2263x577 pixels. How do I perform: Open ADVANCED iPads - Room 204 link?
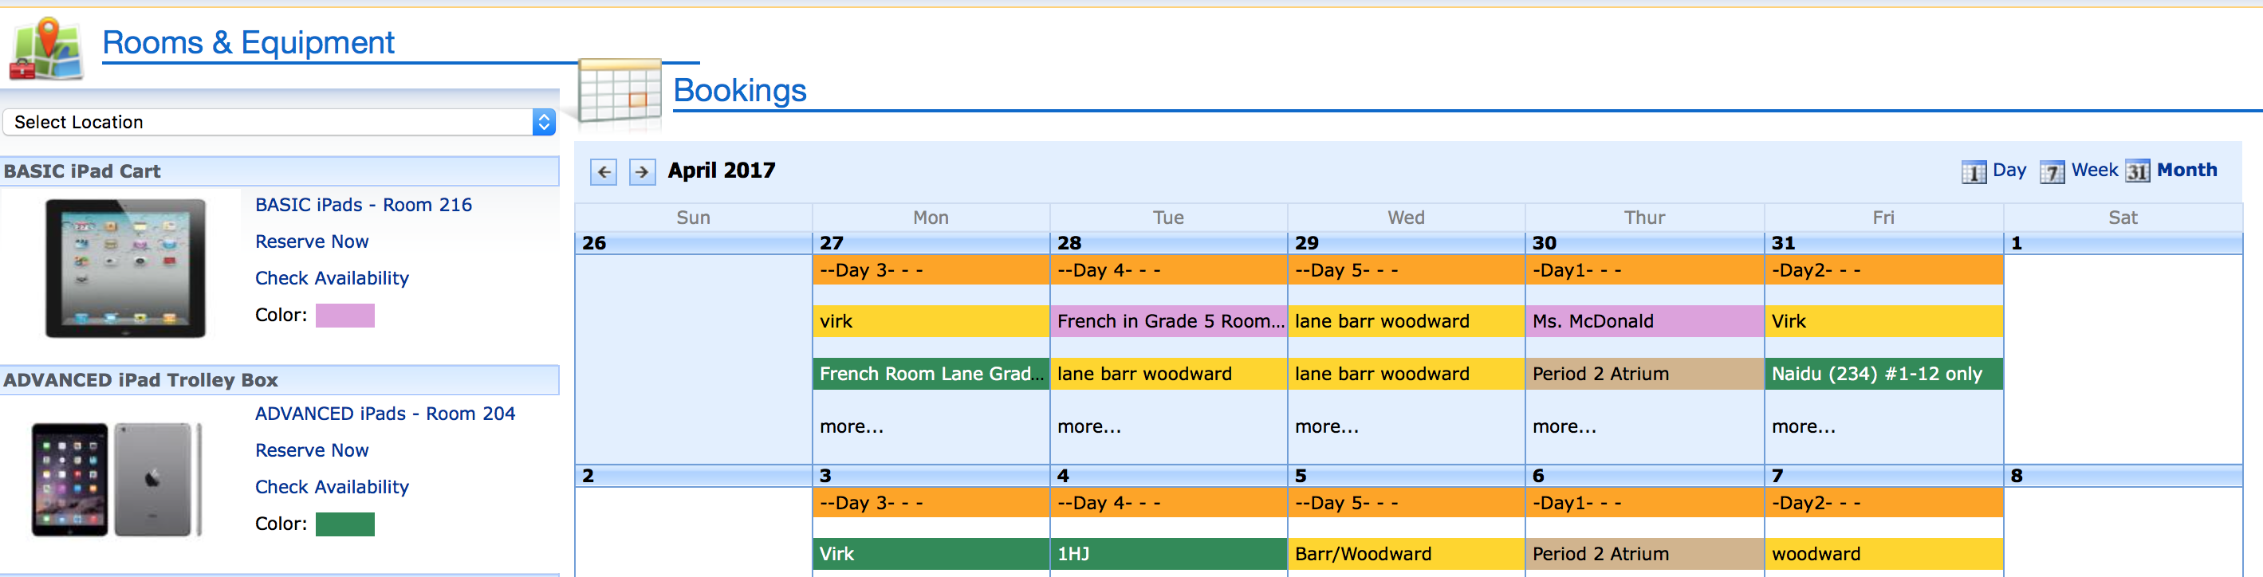point(385,414)
